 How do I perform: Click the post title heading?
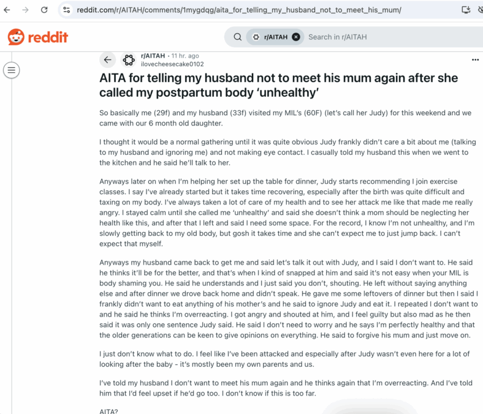point(278,85)
